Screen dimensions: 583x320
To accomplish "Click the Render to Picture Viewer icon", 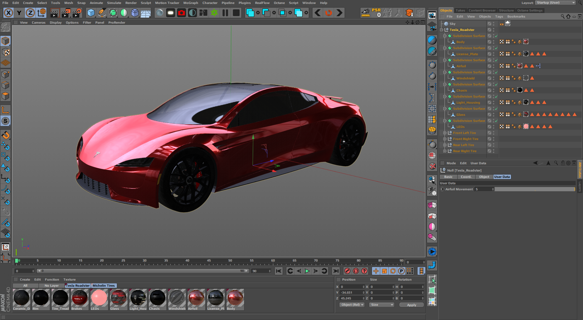I will [x=66, y=13].
